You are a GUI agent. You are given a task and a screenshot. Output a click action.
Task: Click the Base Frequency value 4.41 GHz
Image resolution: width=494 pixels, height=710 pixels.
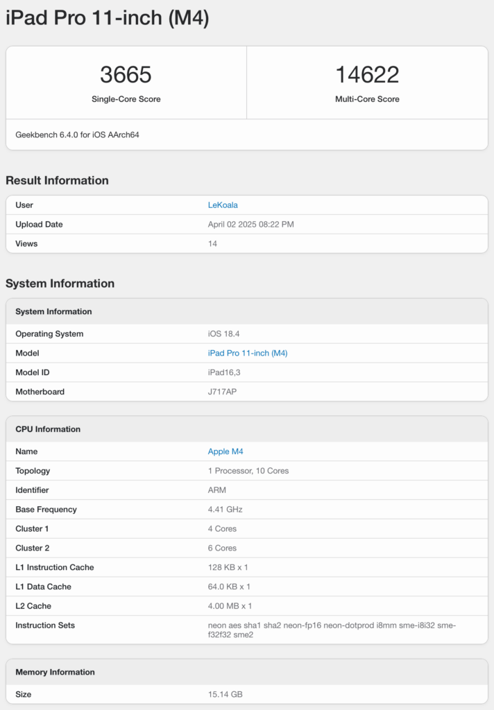[225, 510]
